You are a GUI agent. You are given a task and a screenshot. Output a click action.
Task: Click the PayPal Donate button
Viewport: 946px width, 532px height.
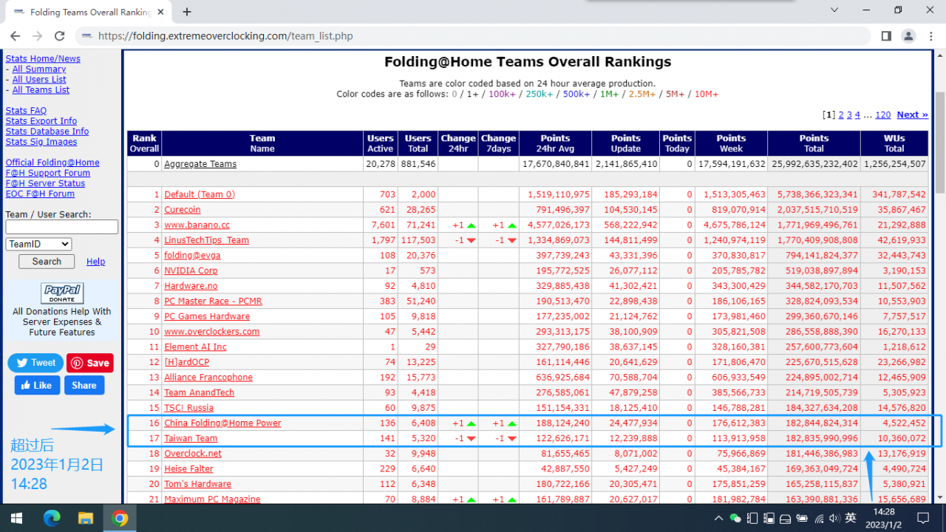pyautogui.click(x=62, y=293)
